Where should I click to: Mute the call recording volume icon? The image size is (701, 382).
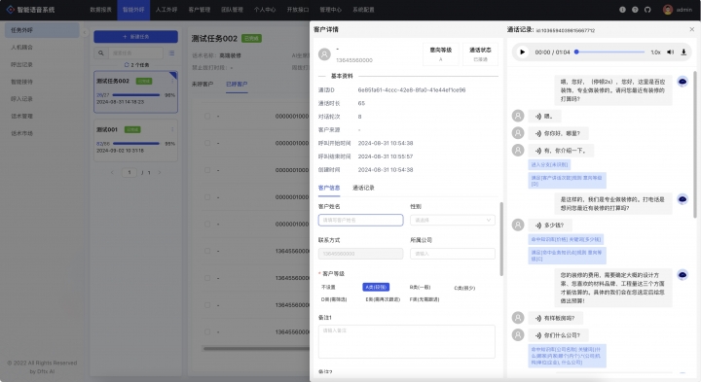coord(670,52)
